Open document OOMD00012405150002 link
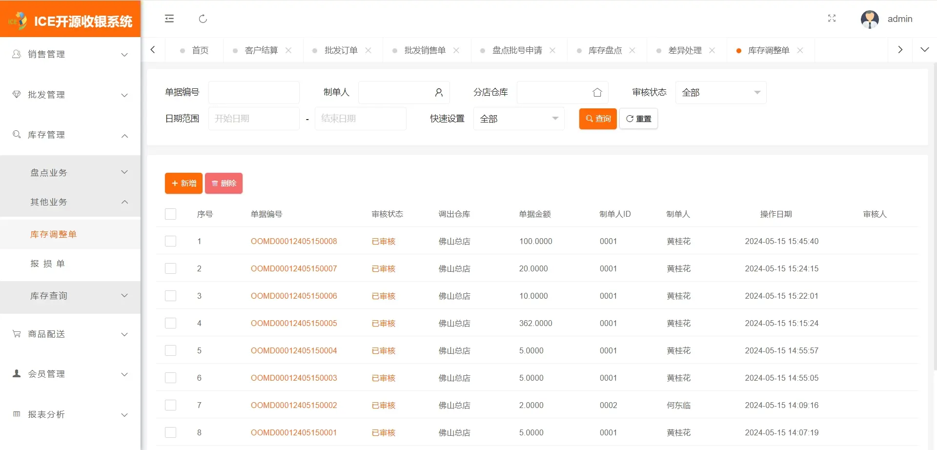 (x=294, y=405)
